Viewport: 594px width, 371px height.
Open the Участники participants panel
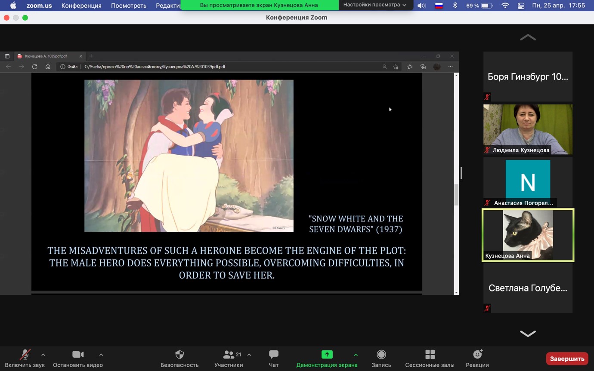point(229,359)
